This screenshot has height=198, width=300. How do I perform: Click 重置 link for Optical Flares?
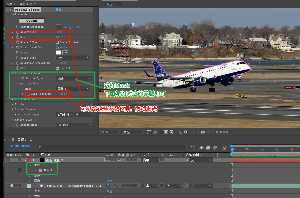coord(58,10)
